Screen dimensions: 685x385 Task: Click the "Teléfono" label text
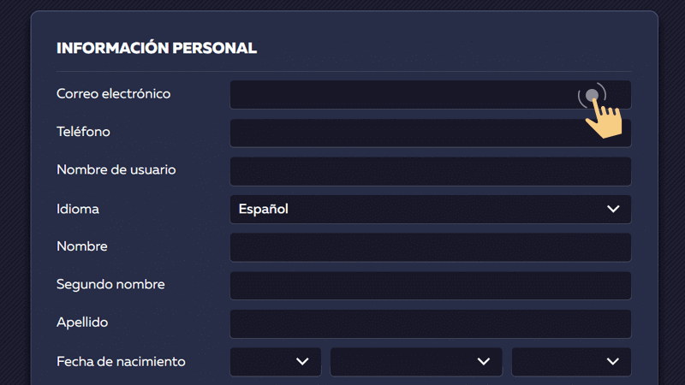click(83, 133)
